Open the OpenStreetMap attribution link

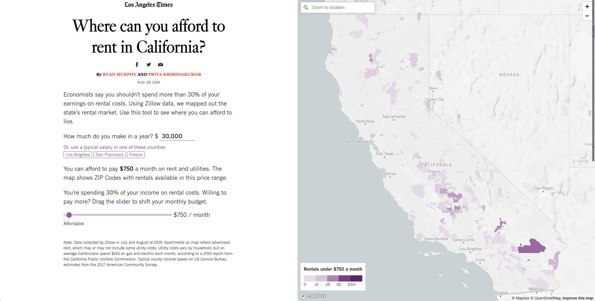(545, 298)
